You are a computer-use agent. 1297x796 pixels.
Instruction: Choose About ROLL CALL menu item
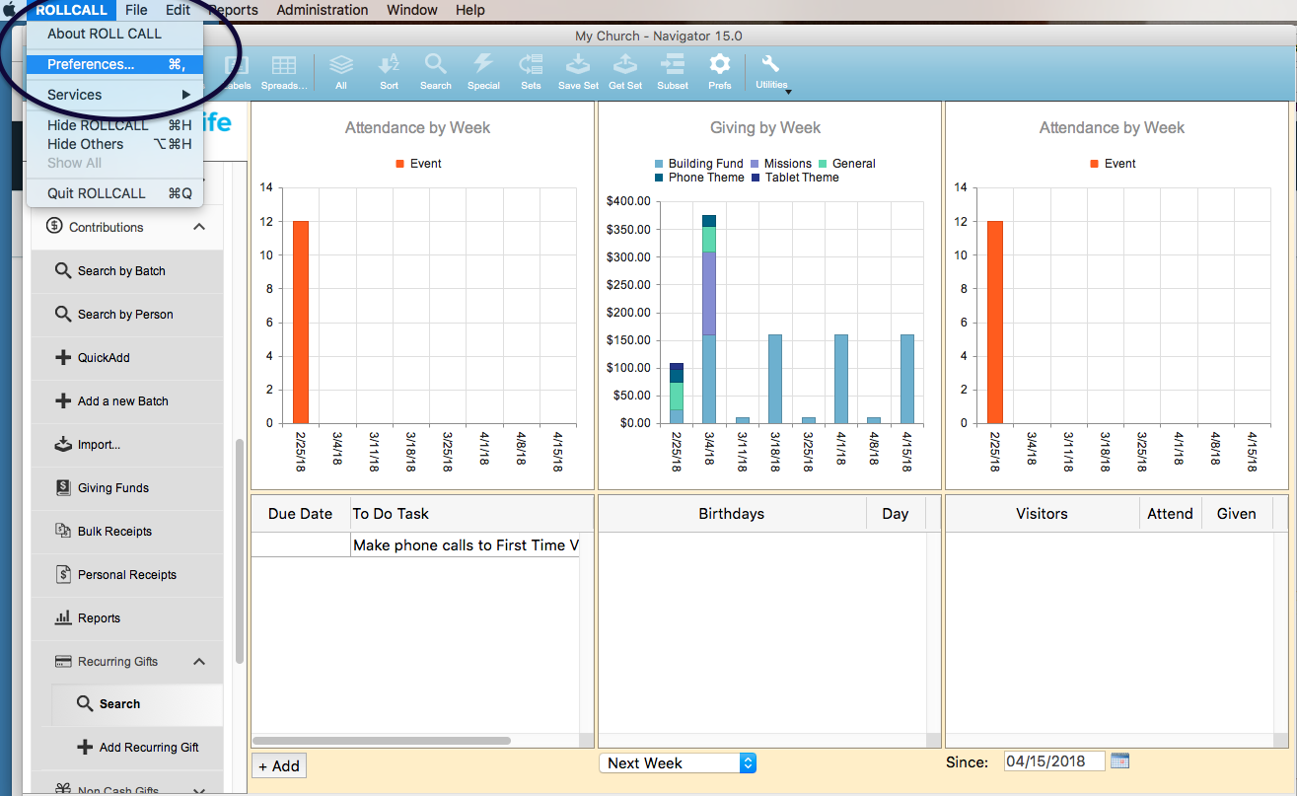click(114, 34)
